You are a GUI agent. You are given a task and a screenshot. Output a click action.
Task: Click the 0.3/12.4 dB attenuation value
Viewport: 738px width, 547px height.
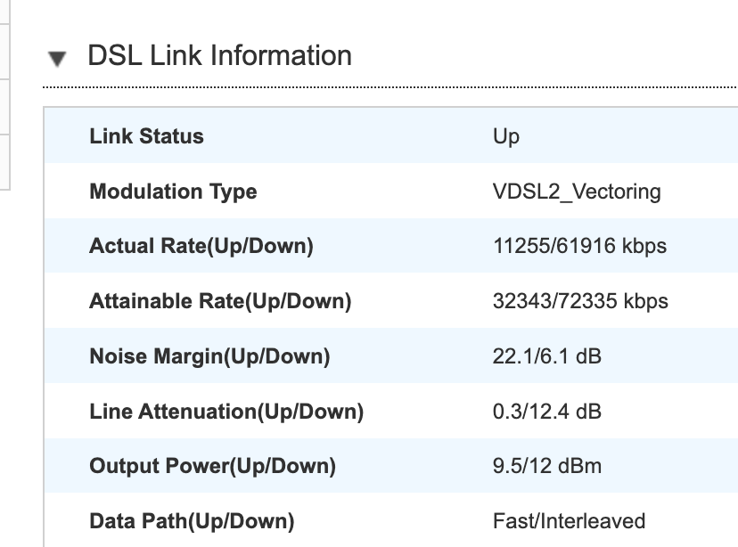pos(547,412)
